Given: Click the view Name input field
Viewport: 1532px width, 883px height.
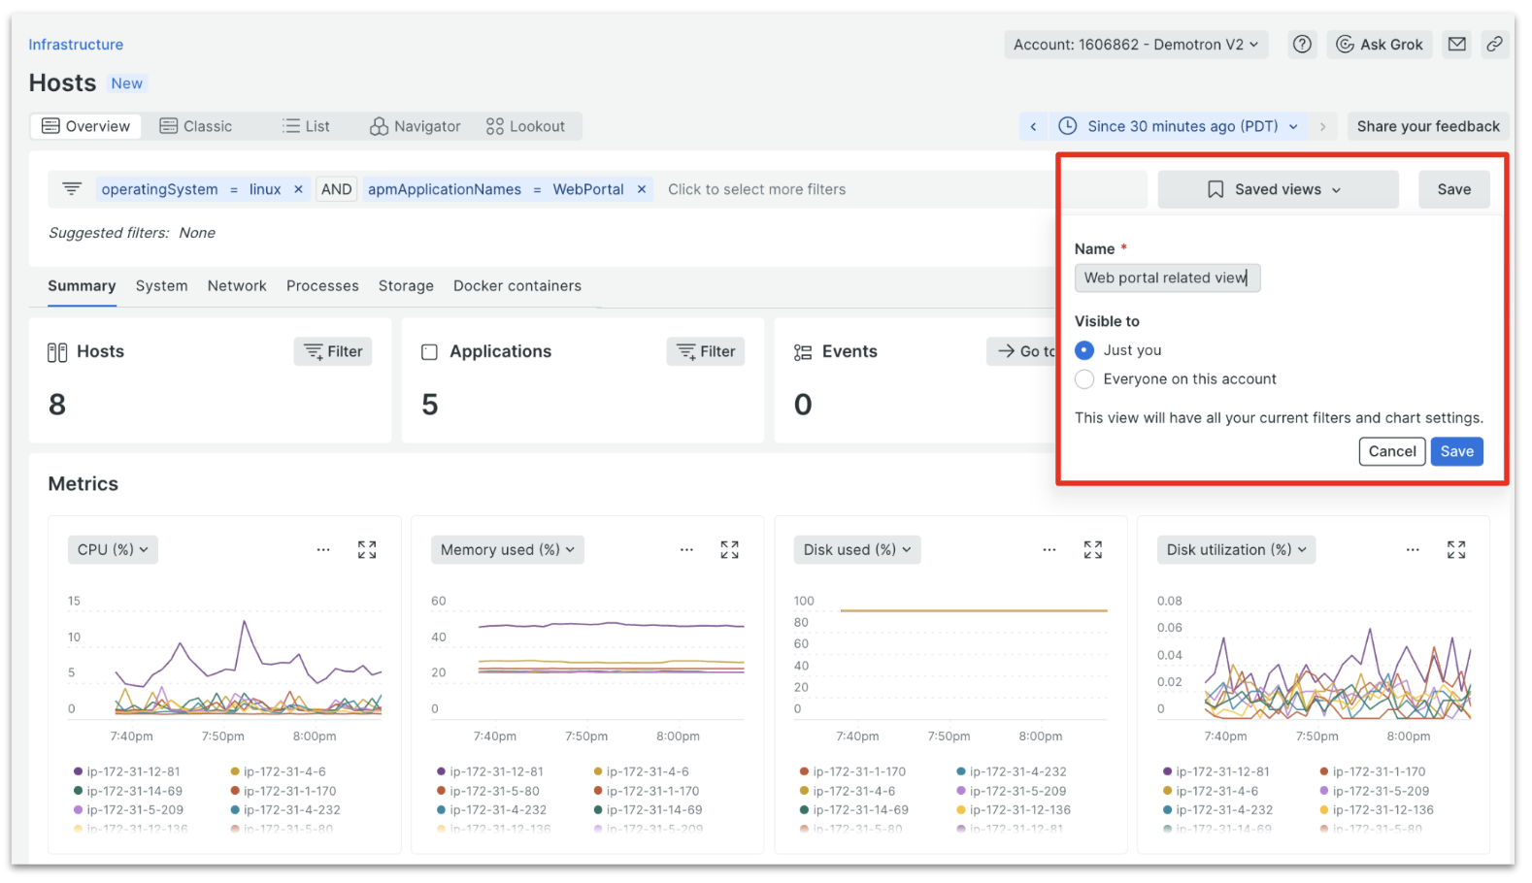Looking at the screenshot, I should [1167, 278].
